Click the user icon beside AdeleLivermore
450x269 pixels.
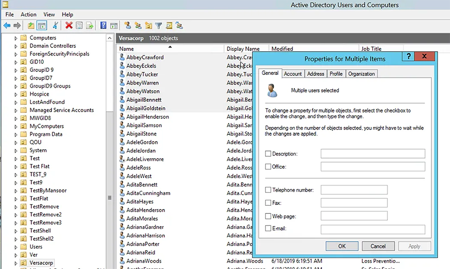tap(122, 159)
